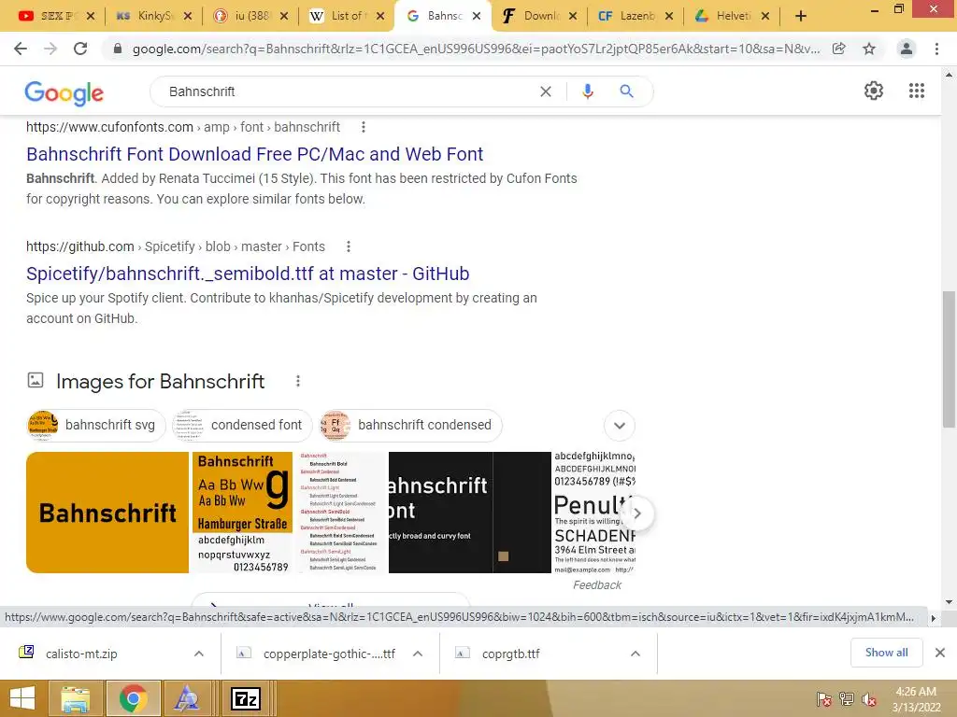Open Google apps grid
Viewport: 957px width, 717px height.
tap(917, 91)
